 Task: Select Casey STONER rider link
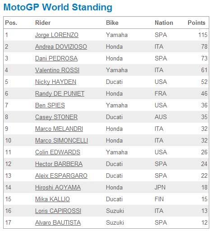click(56, 117)
